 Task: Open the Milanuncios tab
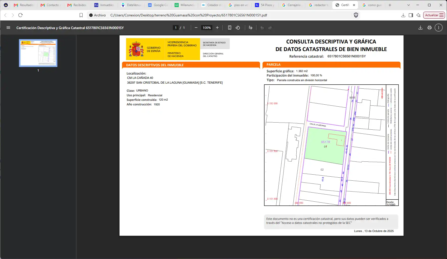[x=184, y=5]
